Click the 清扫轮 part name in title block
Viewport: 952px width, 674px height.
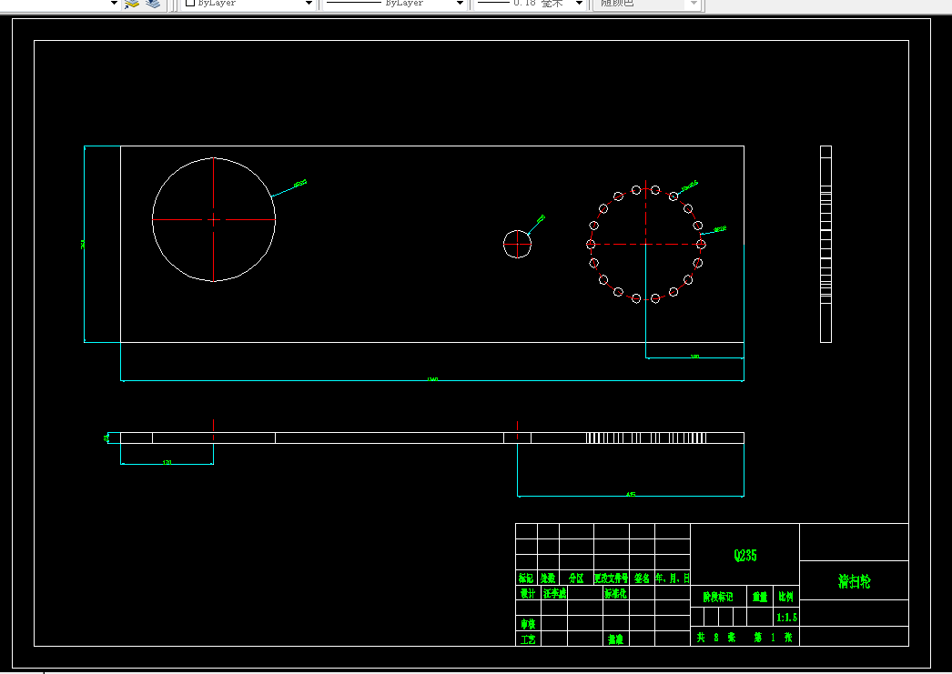[x=855, y=581]
